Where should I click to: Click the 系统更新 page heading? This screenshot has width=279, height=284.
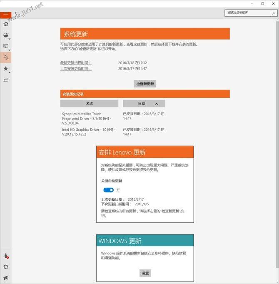pyautogui.click(x=76, y=34)
